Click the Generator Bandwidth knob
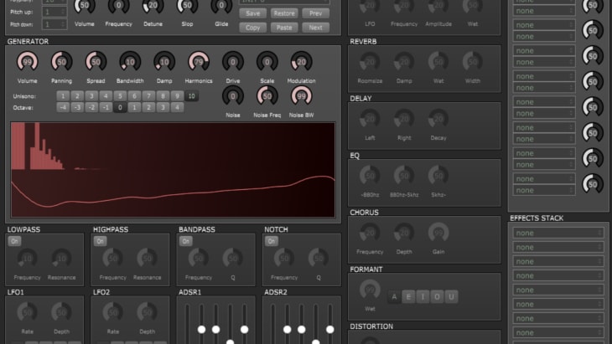Viewport: 612px width, 344px height. 130,62
